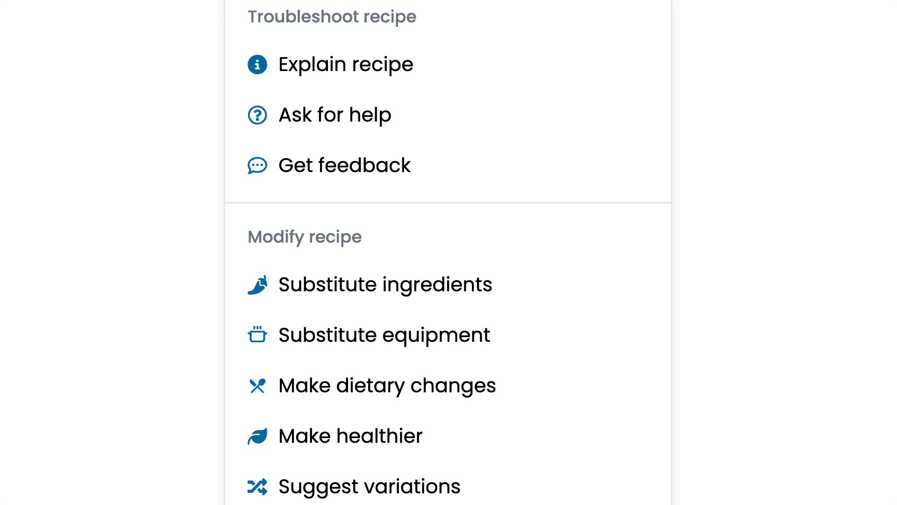897x505 pixels.
Task: Select Make dietary changes
Action: click(x=387, y=386)
